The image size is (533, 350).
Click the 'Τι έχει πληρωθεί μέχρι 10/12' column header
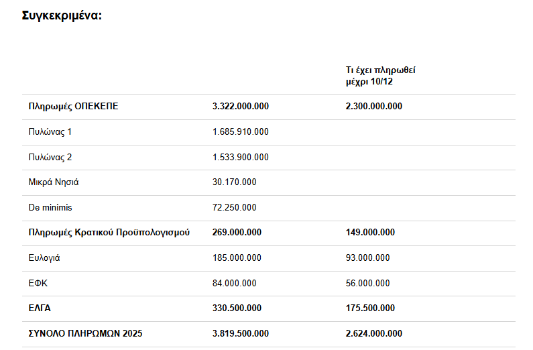[x=382, y=75]
